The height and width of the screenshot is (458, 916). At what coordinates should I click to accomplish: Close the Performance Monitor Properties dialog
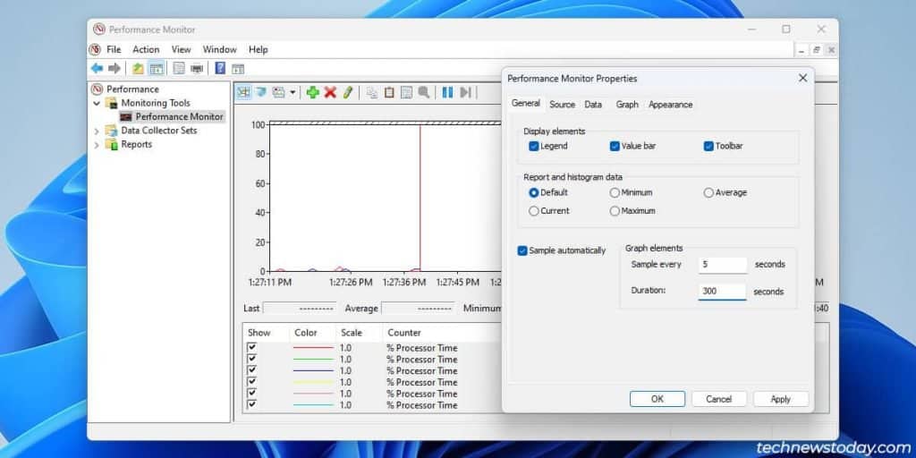[802, 78]
